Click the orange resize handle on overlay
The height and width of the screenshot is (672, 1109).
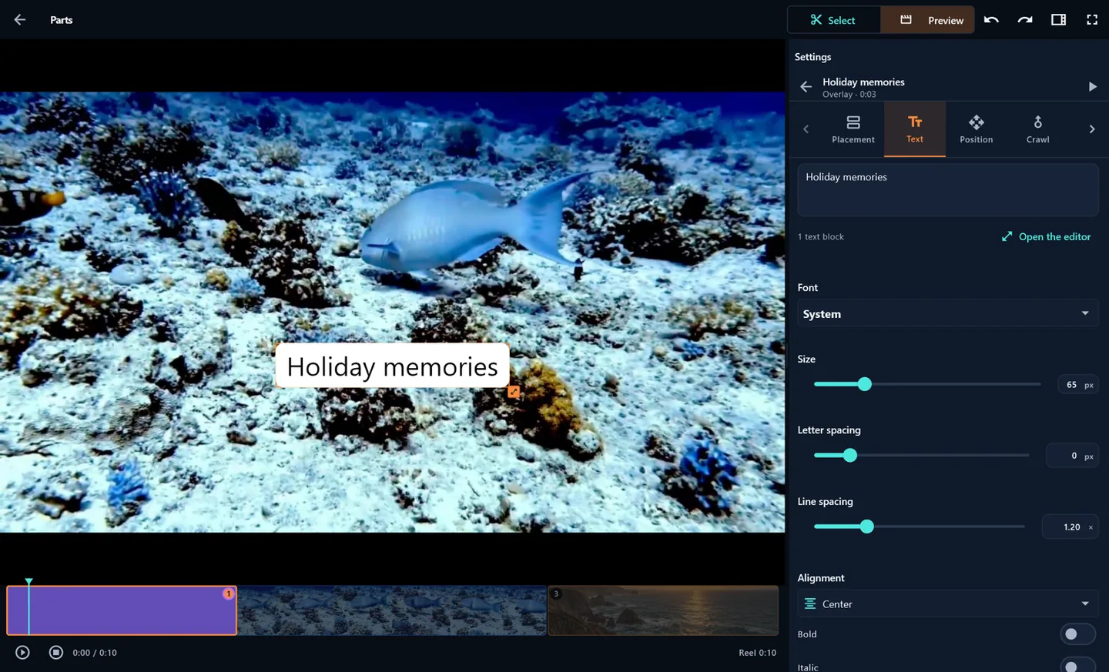click(514, 392)
